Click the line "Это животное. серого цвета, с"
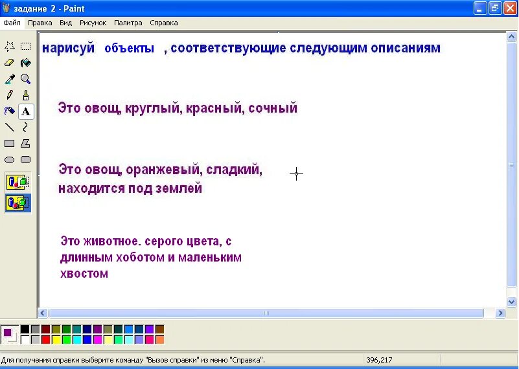Viewport: 519px width, 369px height. click(x=146, y=241)
